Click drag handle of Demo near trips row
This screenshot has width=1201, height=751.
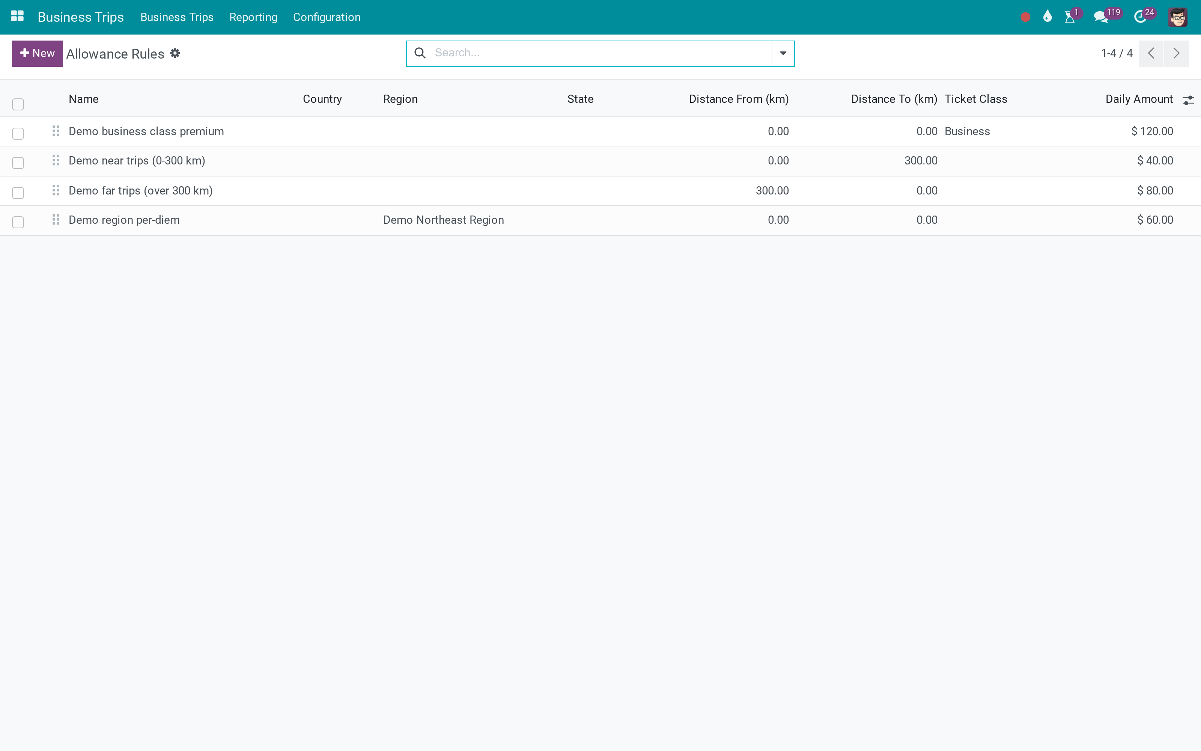[56, 160]
